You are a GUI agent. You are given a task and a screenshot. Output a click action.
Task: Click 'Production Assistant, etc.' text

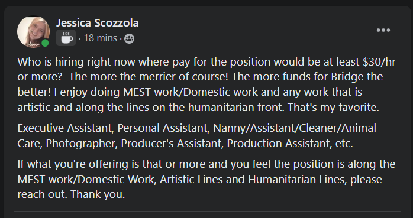tap(290, 144)
